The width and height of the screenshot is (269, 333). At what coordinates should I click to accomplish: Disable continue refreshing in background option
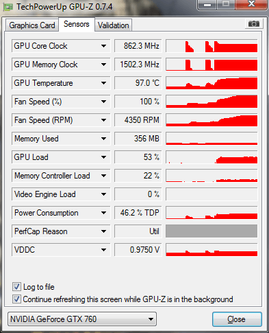pyautogui.click(x=16, y=299)
